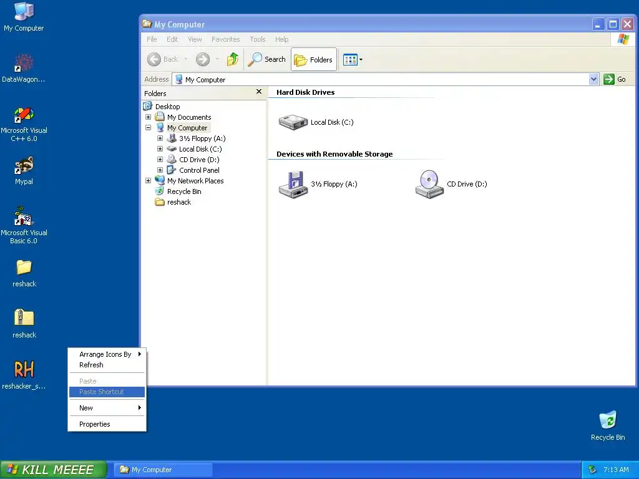Click My Computer taskbar button
This screenshot has height=479, width=639.
(x=163, y=470)
